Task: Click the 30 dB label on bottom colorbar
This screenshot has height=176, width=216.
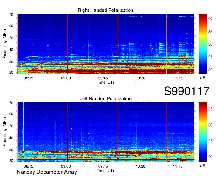Action: 210,125
